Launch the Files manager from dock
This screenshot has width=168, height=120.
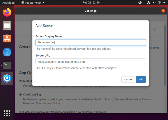pos(7,26)
